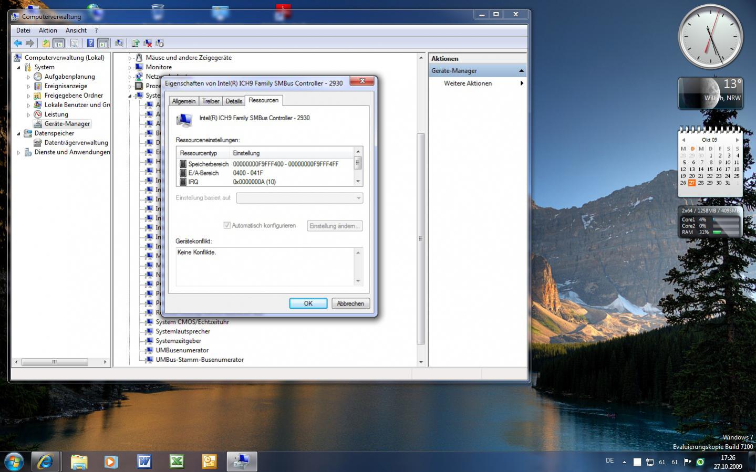The height and width of the screenshot is (472, 756).
Task: Select Ereignisanzeige in the console tree
Action: click(x=66, y=86)
